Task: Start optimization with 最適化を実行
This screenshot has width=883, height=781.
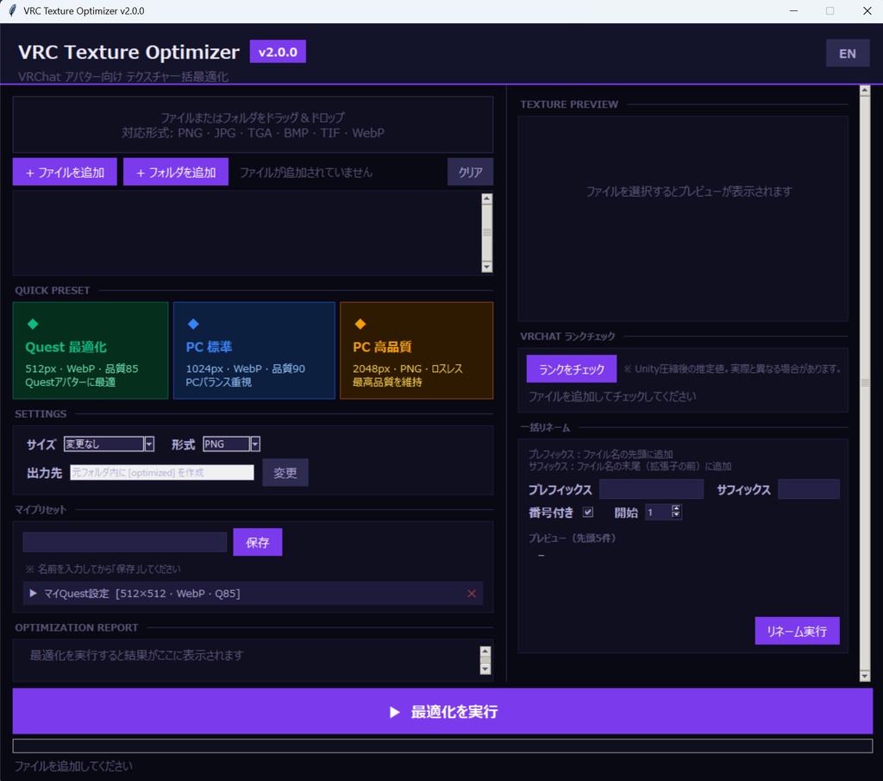Action: click(x=441, y=711)
